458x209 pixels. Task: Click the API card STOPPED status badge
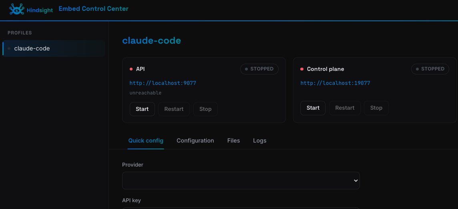[x=259, y=69]
